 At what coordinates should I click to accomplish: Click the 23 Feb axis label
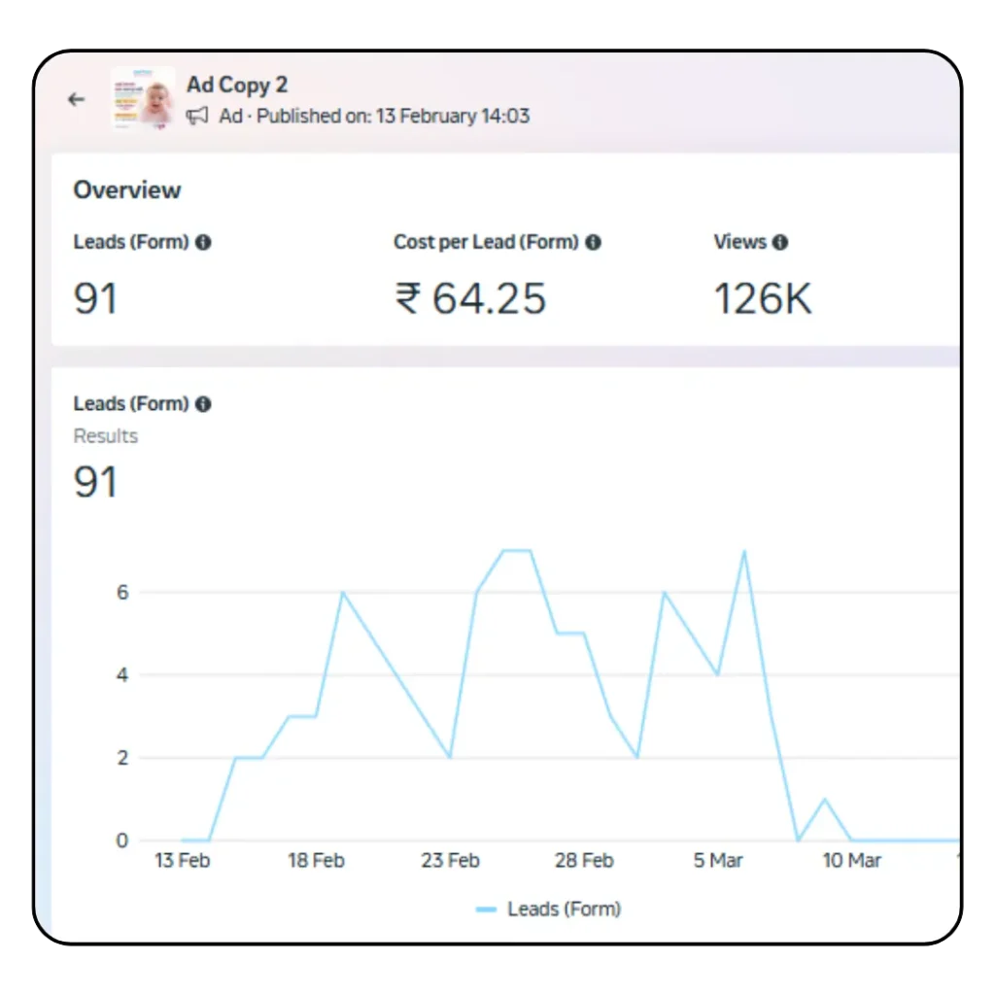[450, 861]
